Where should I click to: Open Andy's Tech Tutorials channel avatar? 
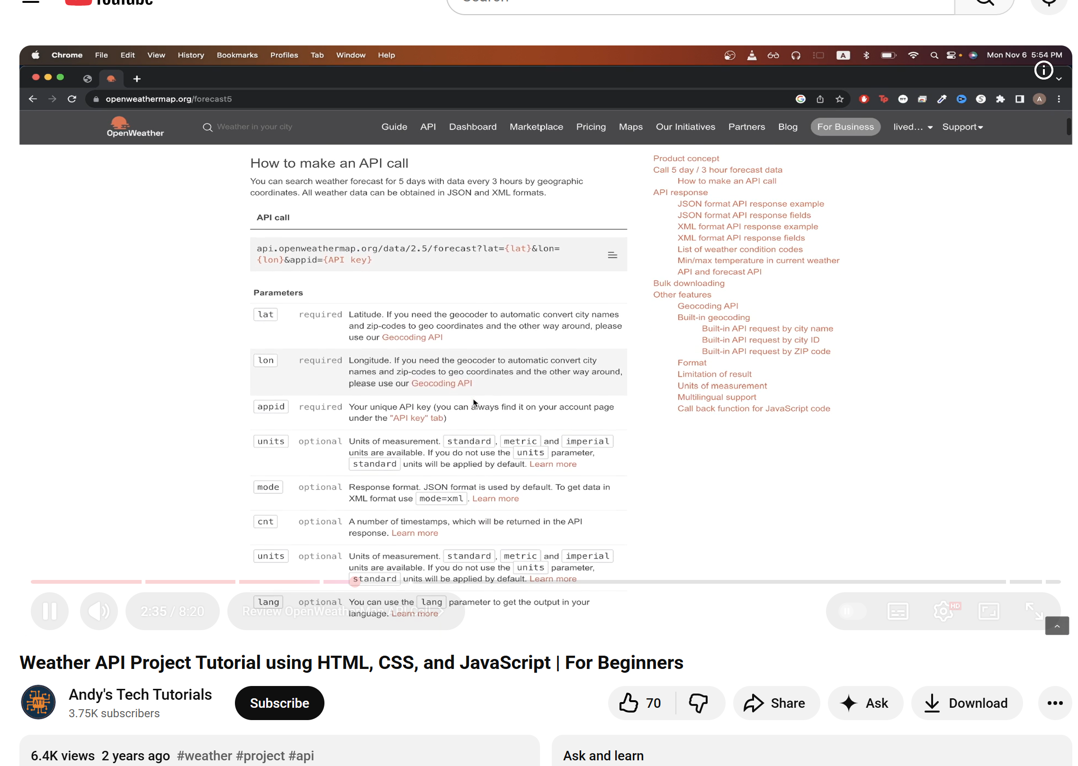(38, 702)
